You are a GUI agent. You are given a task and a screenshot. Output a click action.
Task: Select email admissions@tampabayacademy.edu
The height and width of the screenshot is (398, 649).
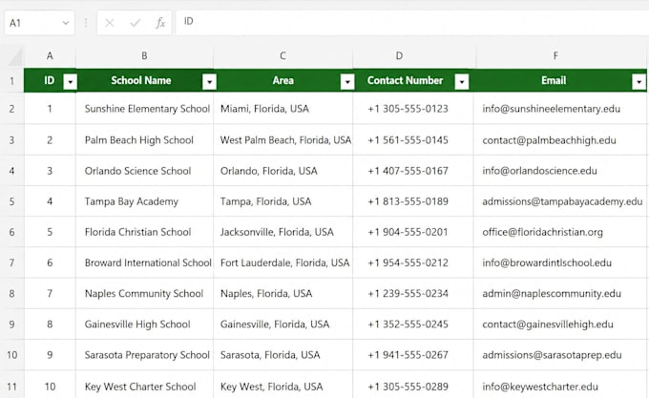[562, 201]
